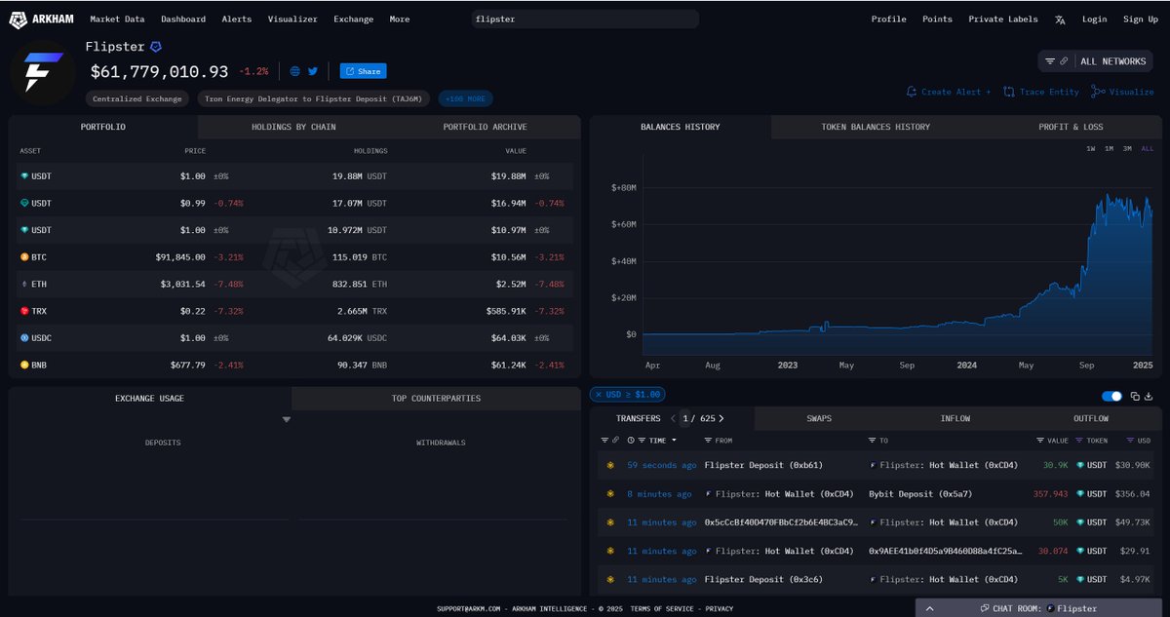Viewport: 1170px width, 617px height.
Task: Switch to the Holdings By Chain tab
Action: tap(292, 127)
